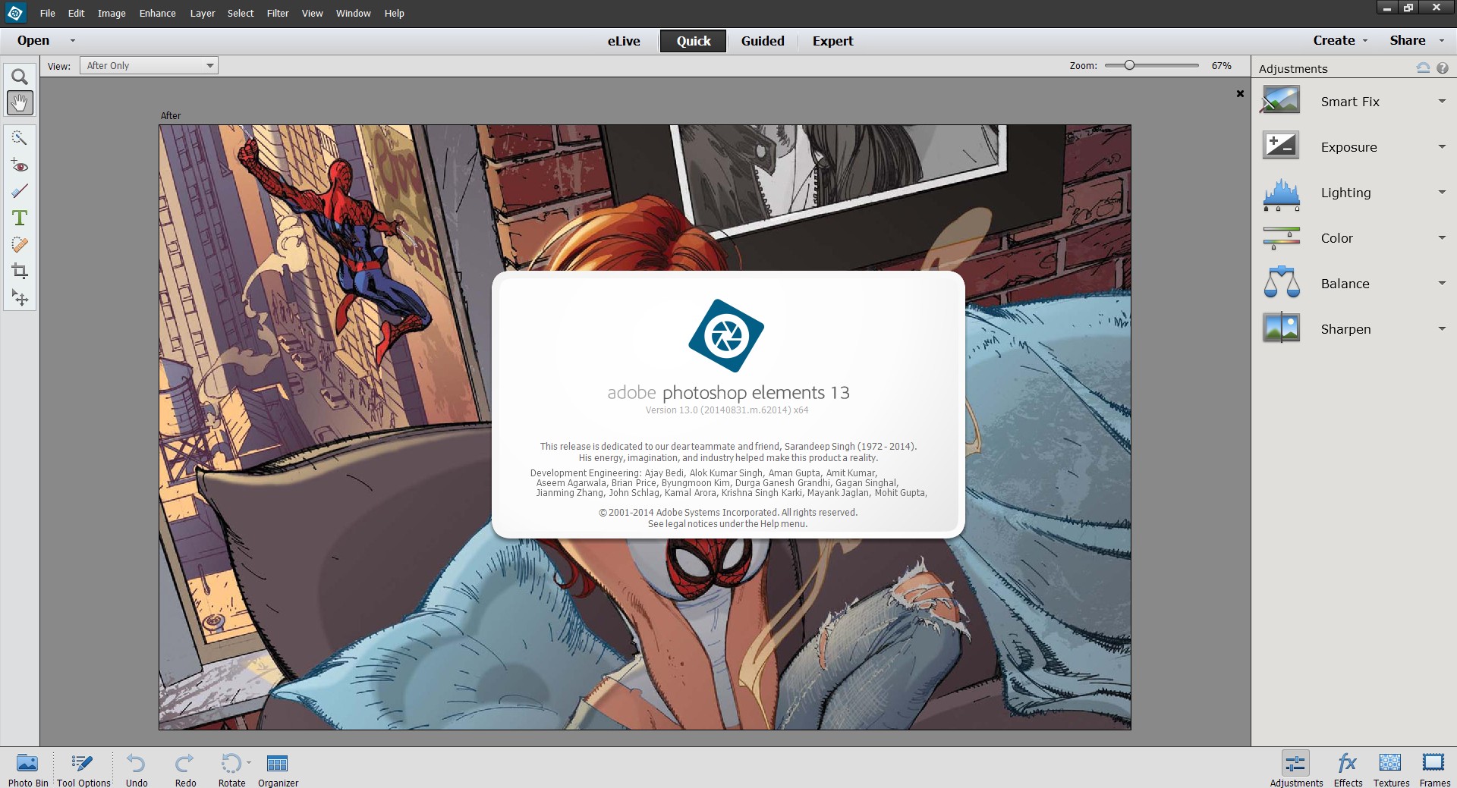Select the Crop tool
Viewport: 1457px width, 788px height.
coord(20,272)
